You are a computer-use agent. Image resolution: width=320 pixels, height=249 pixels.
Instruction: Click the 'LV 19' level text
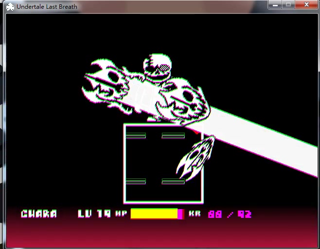coord(94,213)
